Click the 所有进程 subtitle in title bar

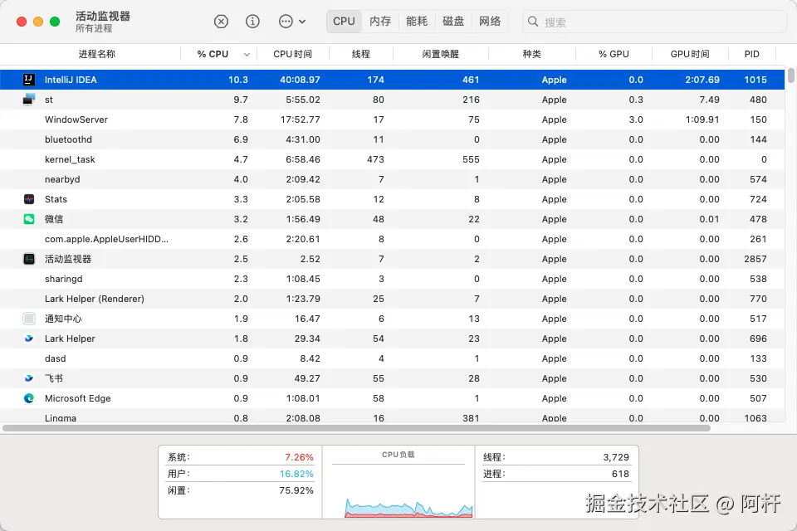coord(94,28)
